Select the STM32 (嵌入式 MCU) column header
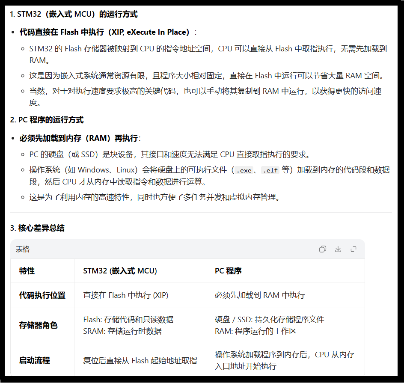 [120, 271]
